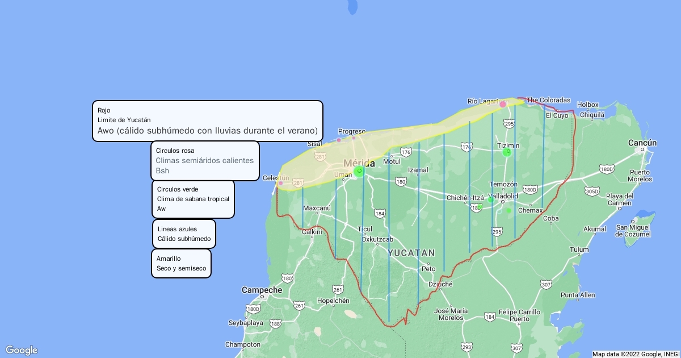Select the pink marker near Celestún
681x358 pixels.
click(x=281, y=183)
